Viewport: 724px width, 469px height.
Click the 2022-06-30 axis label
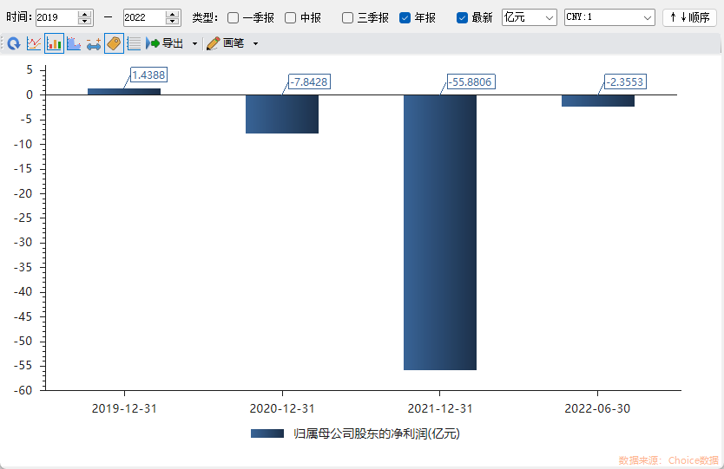click(x=597, y=408)
